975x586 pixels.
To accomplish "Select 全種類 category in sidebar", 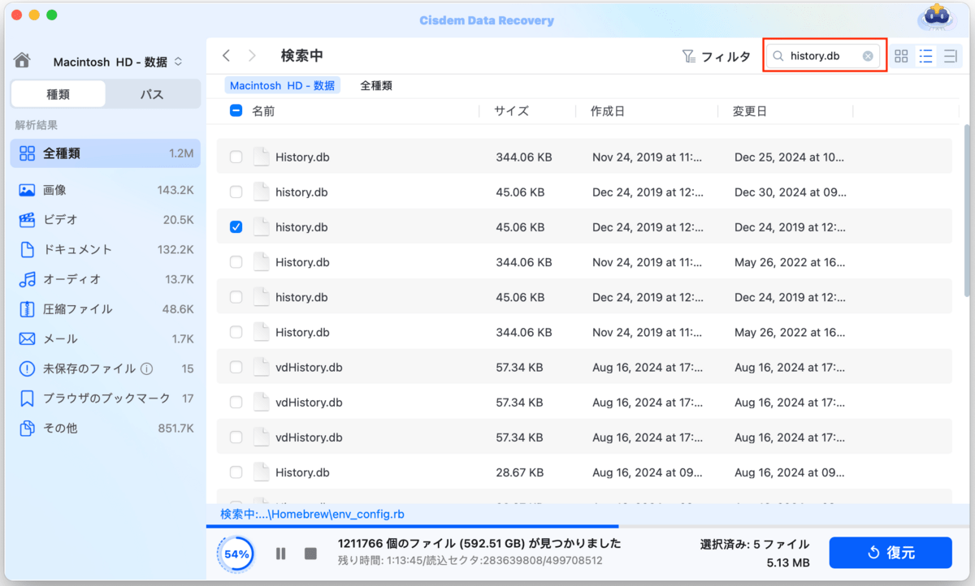I will pyautogui.click(x=105, y=153).
